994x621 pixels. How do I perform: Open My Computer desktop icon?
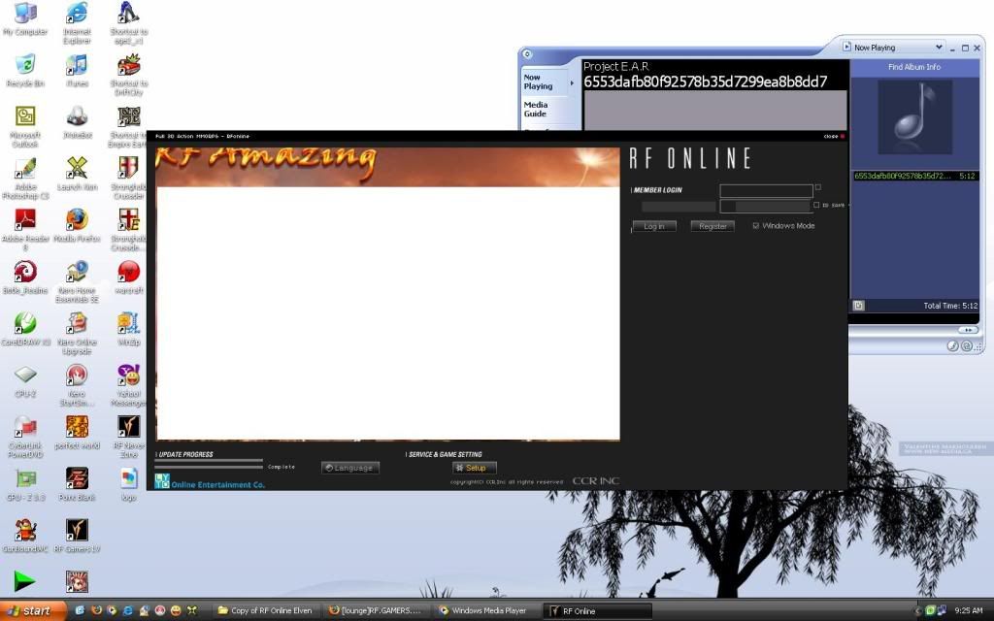point(25,19)
